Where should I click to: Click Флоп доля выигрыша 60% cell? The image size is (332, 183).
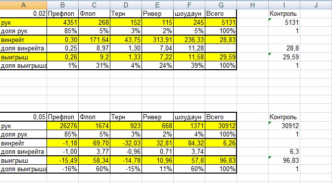point(94,169)
